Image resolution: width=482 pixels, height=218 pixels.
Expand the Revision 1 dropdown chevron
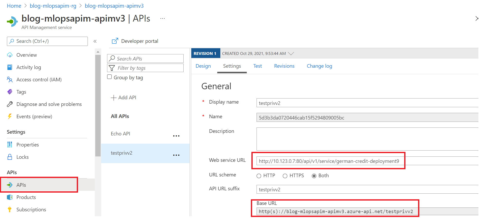point(291,54)
